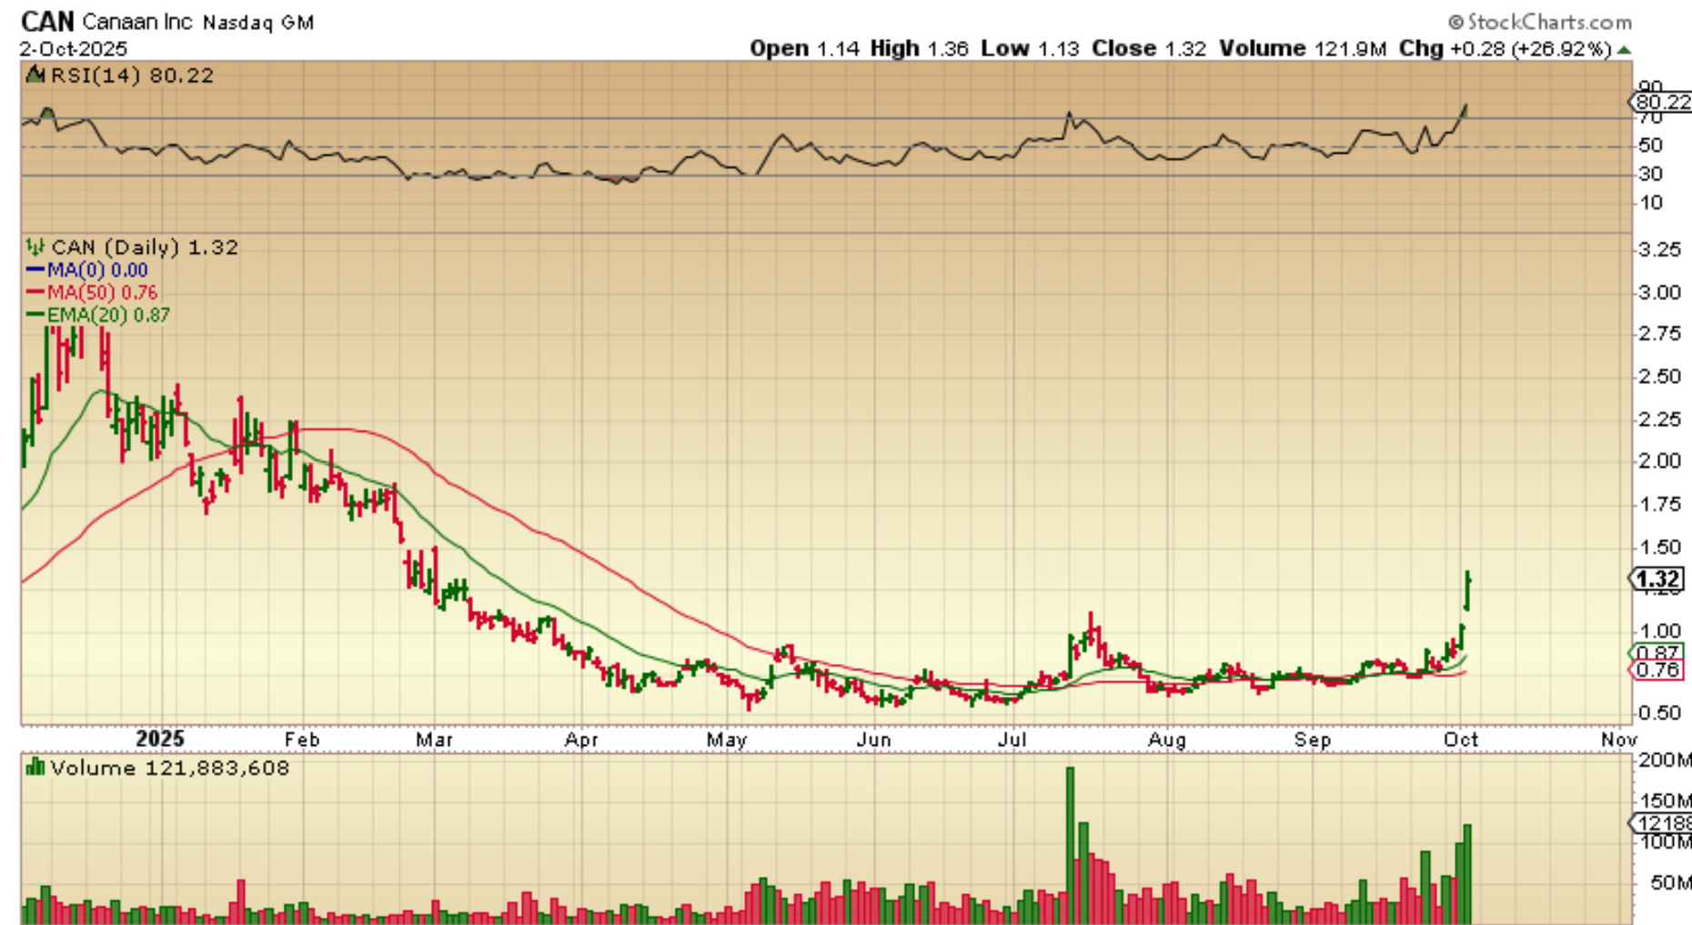The width and height of the screenshot is (1692, 925).
Task: Click the green EMA(20) legend entry
Action: (98, 315)
